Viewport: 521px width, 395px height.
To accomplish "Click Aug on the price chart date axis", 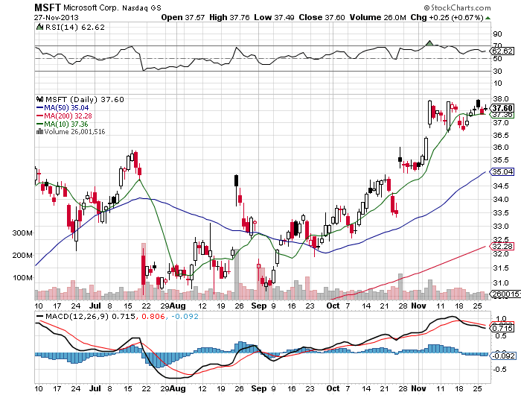I will 177,306.
